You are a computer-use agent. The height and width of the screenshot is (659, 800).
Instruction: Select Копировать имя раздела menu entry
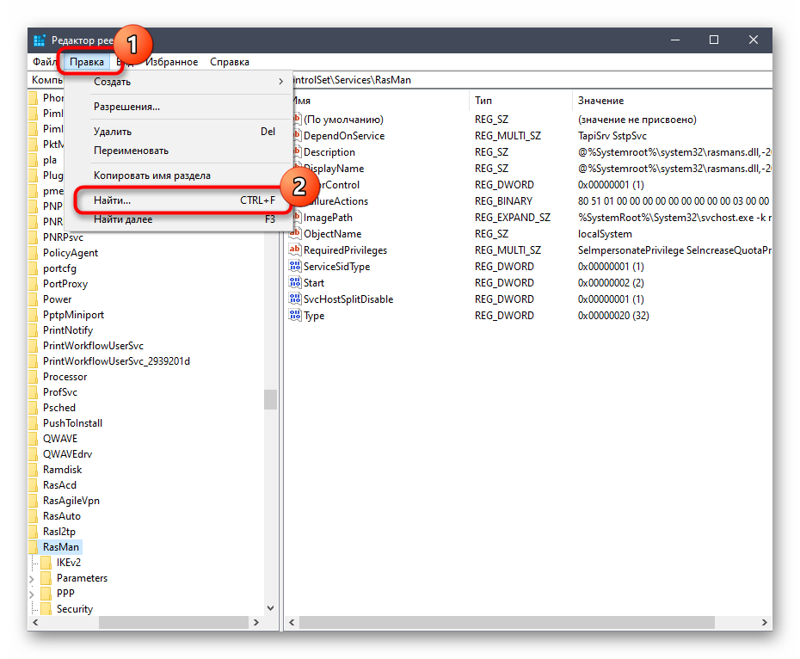(x=151, y=176)
